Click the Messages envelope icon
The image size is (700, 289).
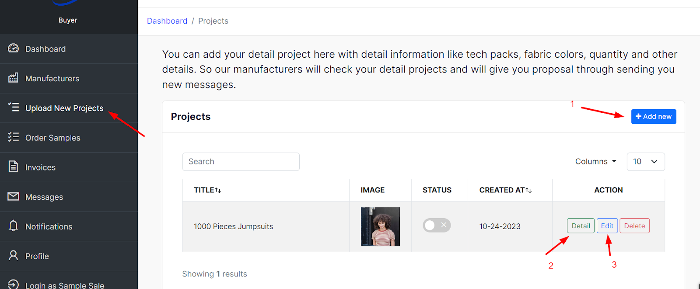(14, 196)
